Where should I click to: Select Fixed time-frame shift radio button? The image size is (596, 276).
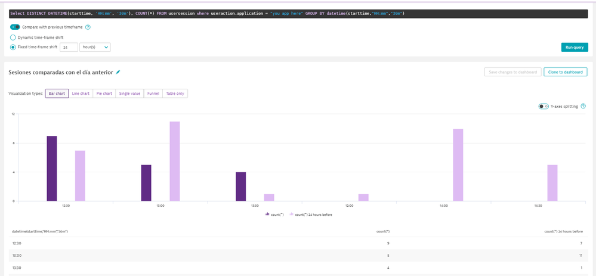point(13,47)
